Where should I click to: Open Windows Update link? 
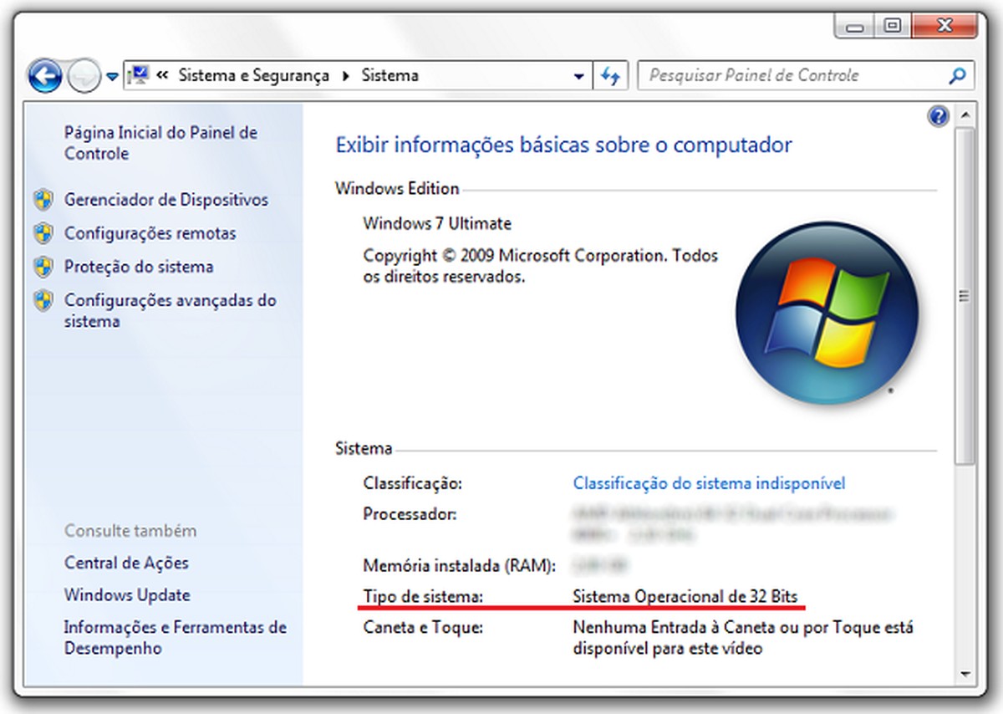coord(127,595)
